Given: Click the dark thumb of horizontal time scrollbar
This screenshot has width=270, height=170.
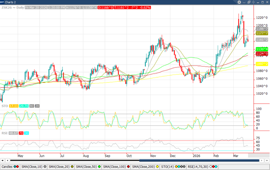Looking at the screenshot, I should pos(200,161).
